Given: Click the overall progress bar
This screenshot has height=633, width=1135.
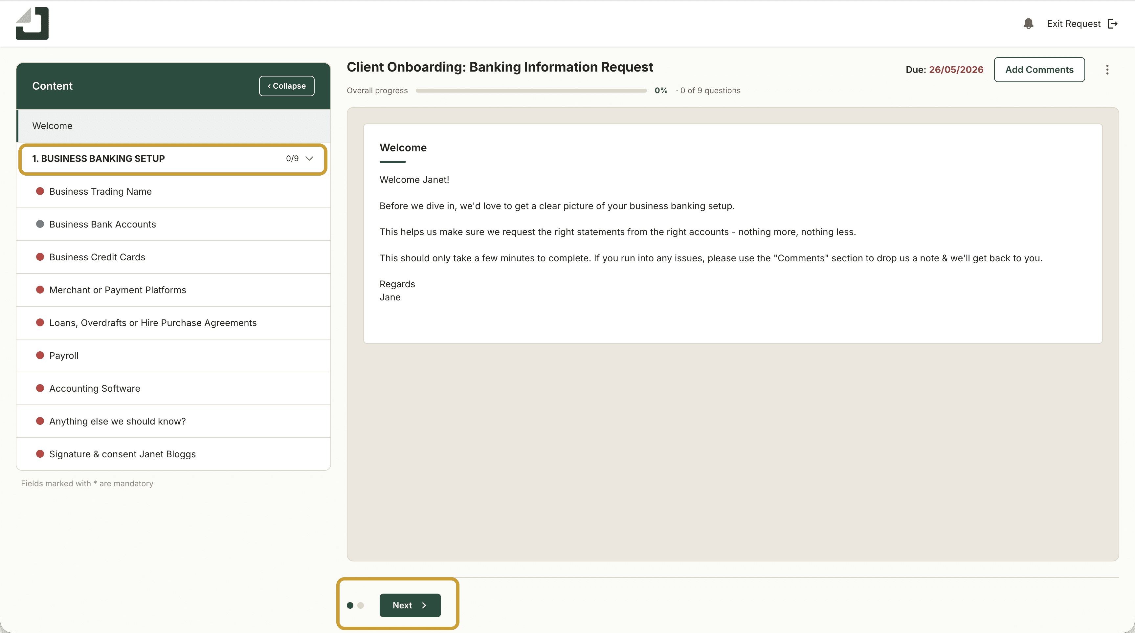Looking at the screenshot, I should 531,91.
